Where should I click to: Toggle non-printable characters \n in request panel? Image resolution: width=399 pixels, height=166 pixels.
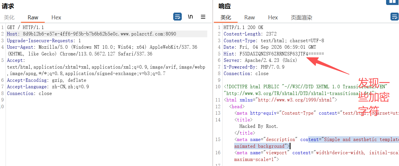pyautogui.click(x=191, y=17)
